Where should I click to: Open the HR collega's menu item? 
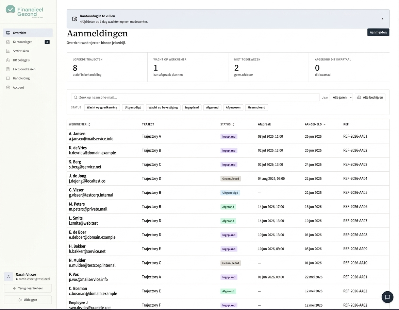(28, 60)
